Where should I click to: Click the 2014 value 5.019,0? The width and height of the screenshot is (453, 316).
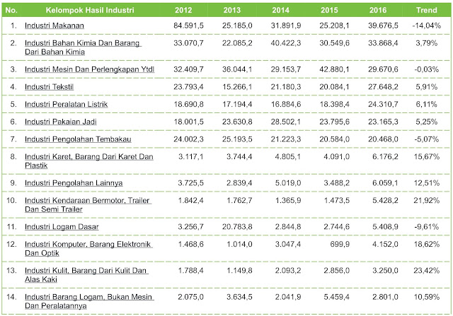288,183
